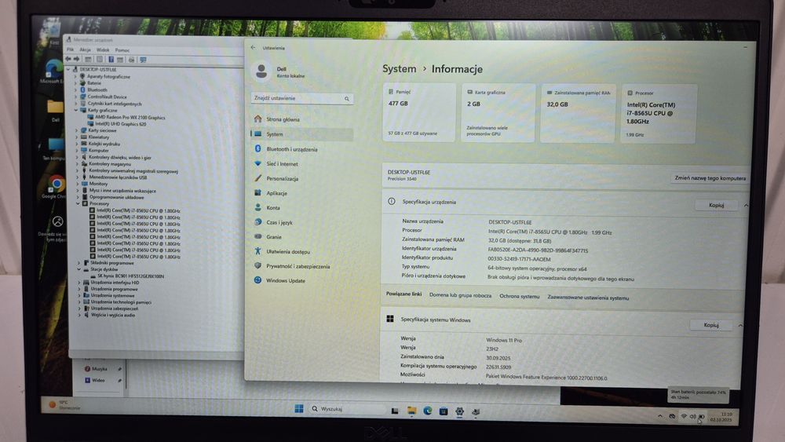Image resolution: width=785 pixels, height=442 pixels.
Task: Open Ochrona systemu link
Action: [x=519, y=296]
